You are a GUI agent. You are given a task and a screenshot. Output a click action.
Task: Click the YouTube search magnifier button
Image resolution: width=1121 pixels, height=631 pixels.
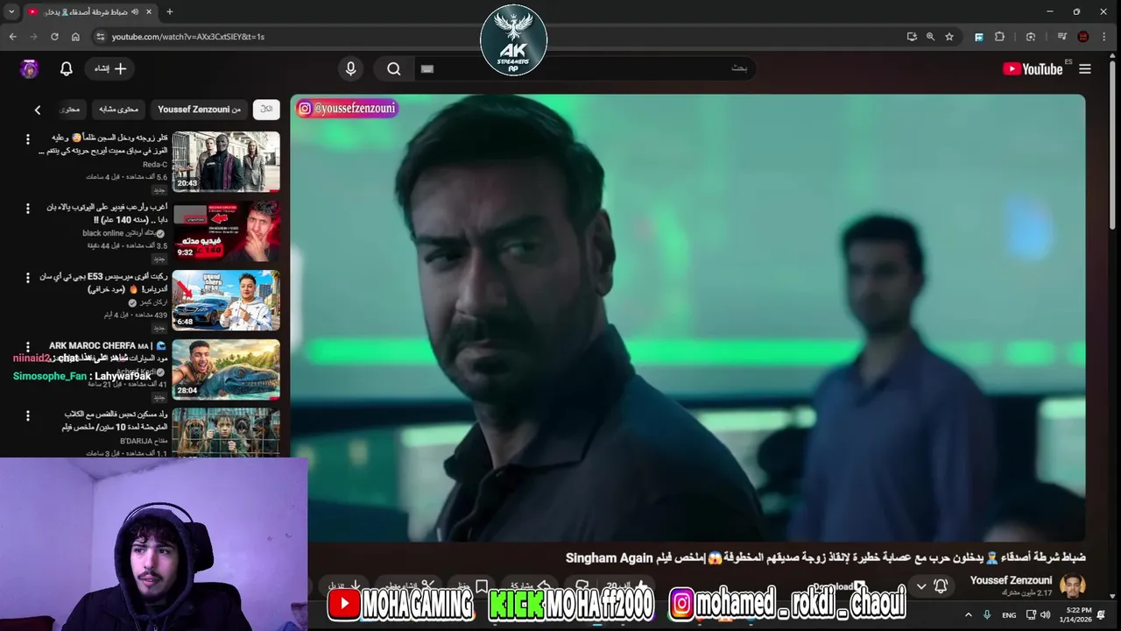tap(394, 68)
